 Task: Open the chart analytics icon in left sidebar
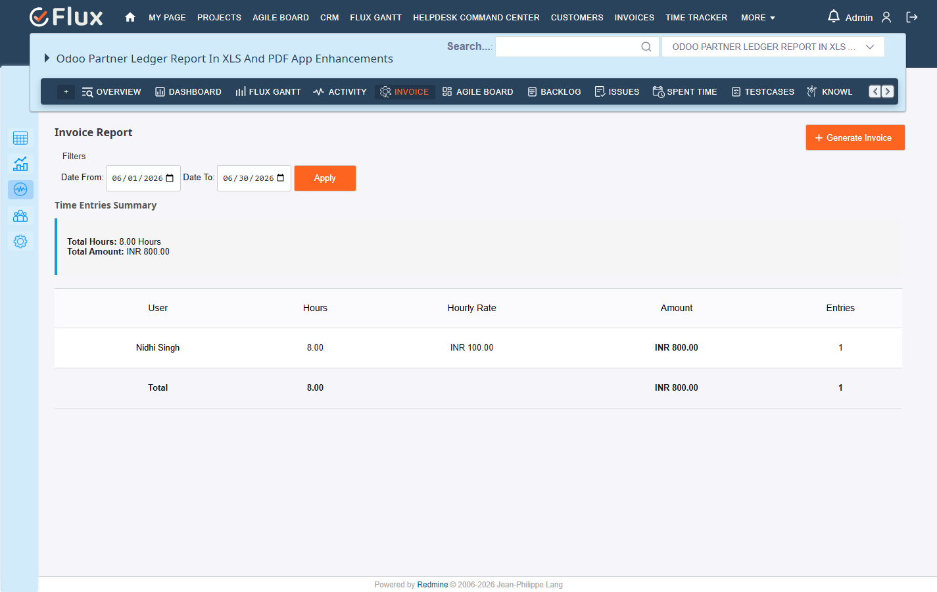coord(20,164)
